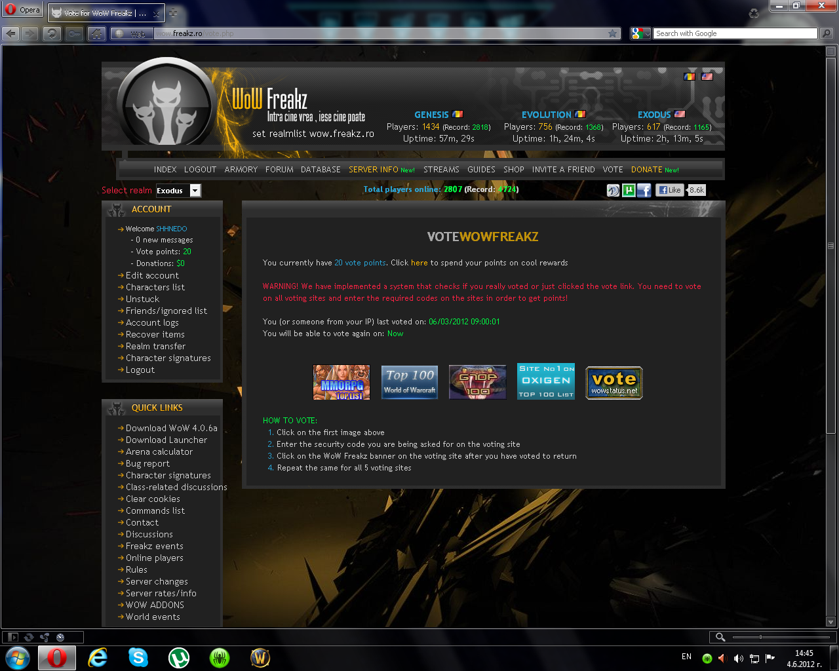This screenshot has width=839, height=671.
Task: Open INVITE A FRIEND navigation item
Action: [564, 169]
